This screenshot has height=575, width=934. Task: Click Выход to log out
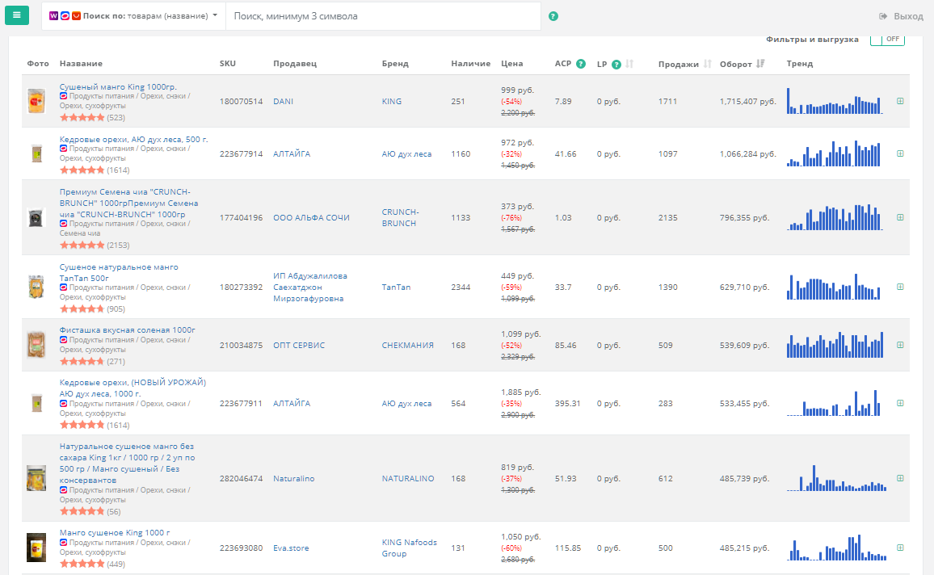coord(901,16)
